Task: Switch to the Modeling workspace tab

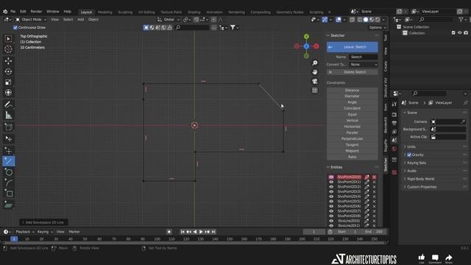Action: (x=105, y=12)
